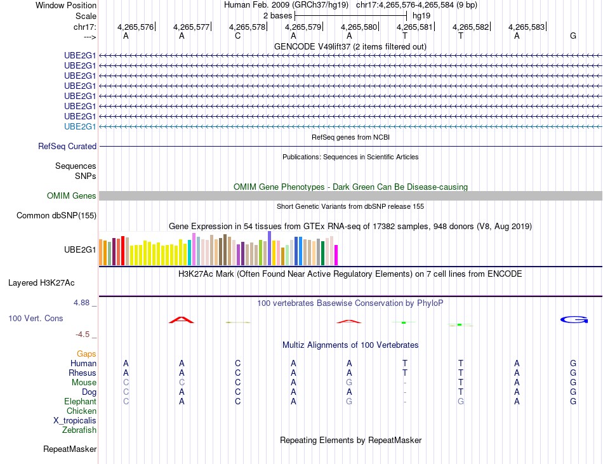The width and height of the screenshot is (603, 464).
Task: Select the X_tropicalis species label
Action: click(x=75, y=421)
